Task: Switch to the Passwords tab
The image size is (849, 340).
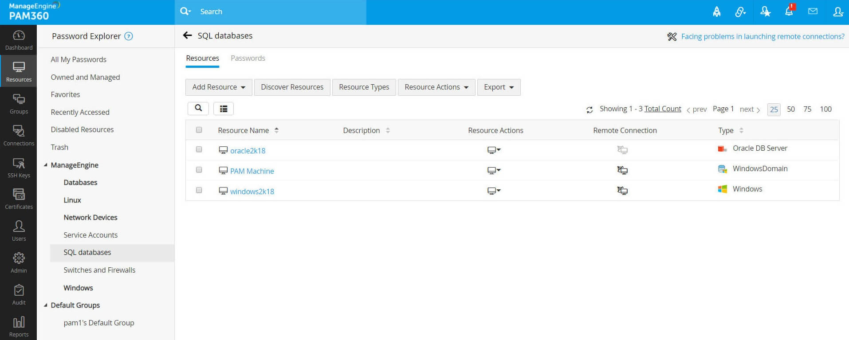Action: (248, 58)
